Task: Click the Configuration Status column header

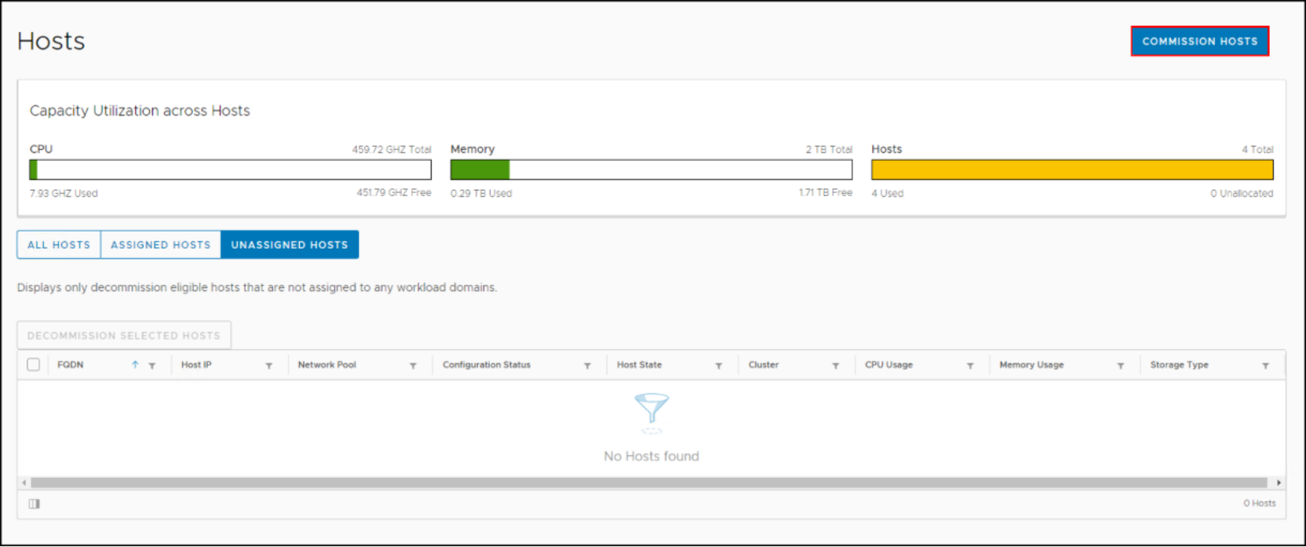Action: tap(487, 365)
